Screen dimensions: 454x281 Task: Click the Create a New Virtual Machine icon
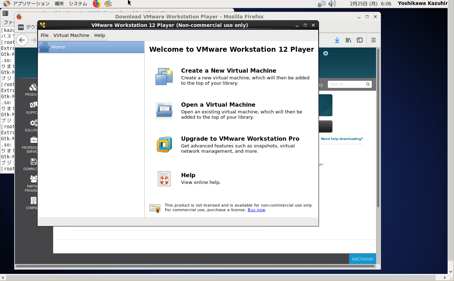(x=164, y=77)
